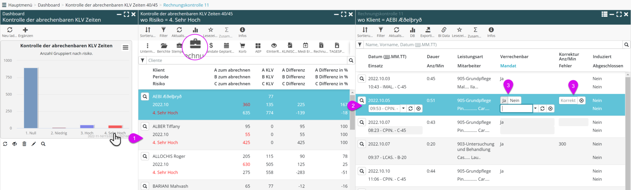Open the AEP grid icon
Screen dimensions: 631x190
pyautogui.click(x=258, y=46)
